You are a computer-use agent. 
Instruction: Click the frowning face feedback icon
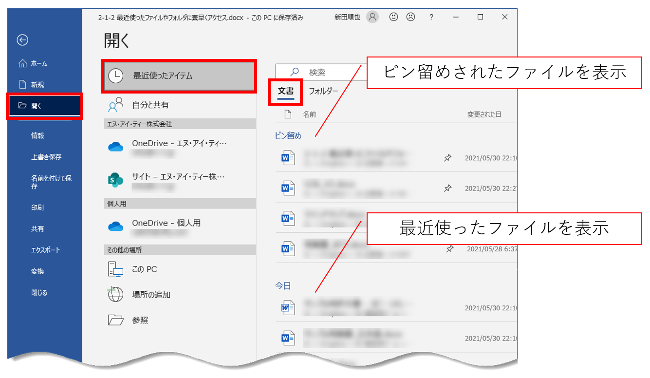click(x=410, y=17)
